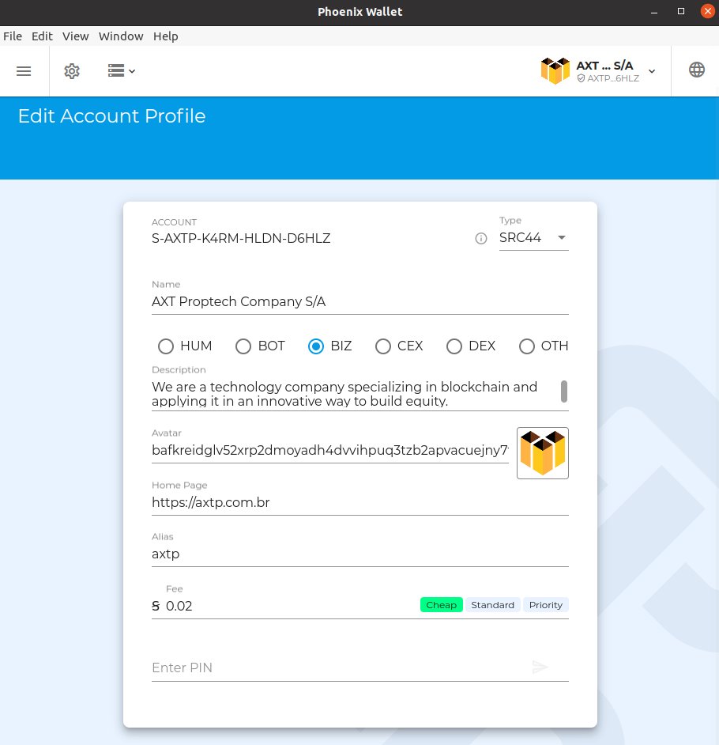The width and height of the screenshot is (719, 745).
Task: Select the DEX radio button
Action: pyautogui.click(x=454, y=346)
